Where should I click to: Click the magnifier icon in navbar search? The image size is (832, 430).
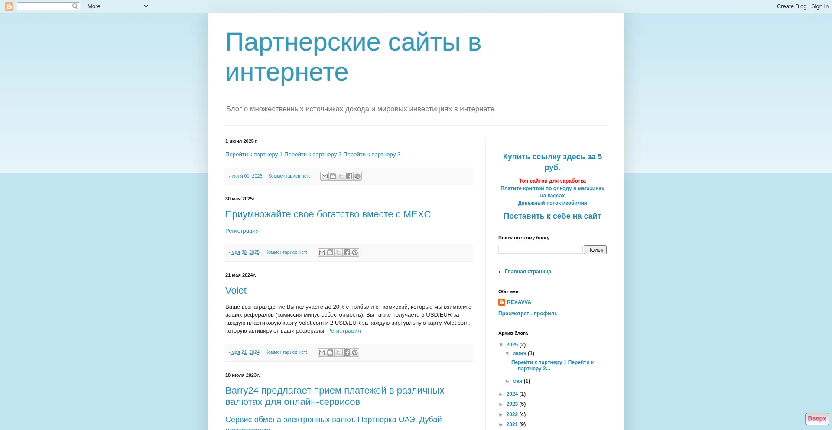click(x=75, y=6)
